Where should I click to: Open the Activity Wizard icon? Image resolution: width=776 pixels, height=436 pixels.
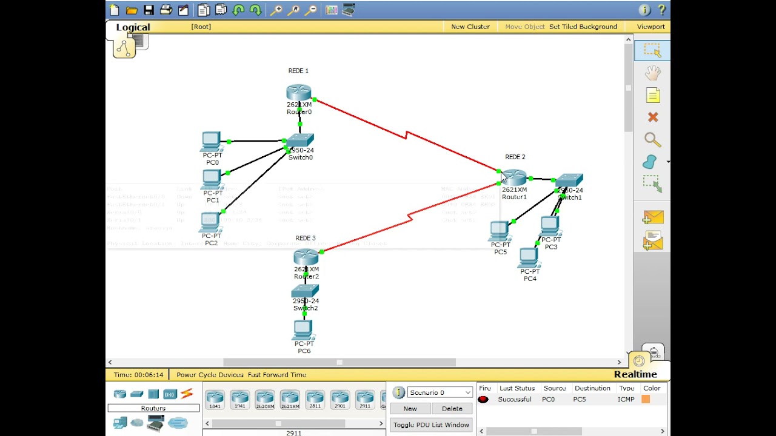tap(182, 10)
